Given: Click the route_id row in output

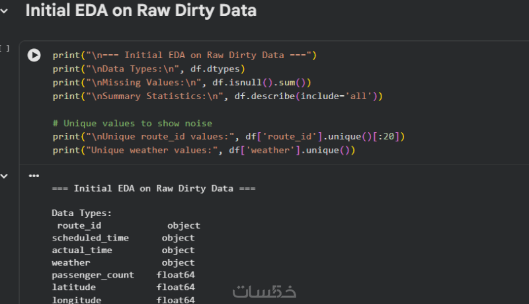Looking at the screenshot, I should click(x=128, y=225).
